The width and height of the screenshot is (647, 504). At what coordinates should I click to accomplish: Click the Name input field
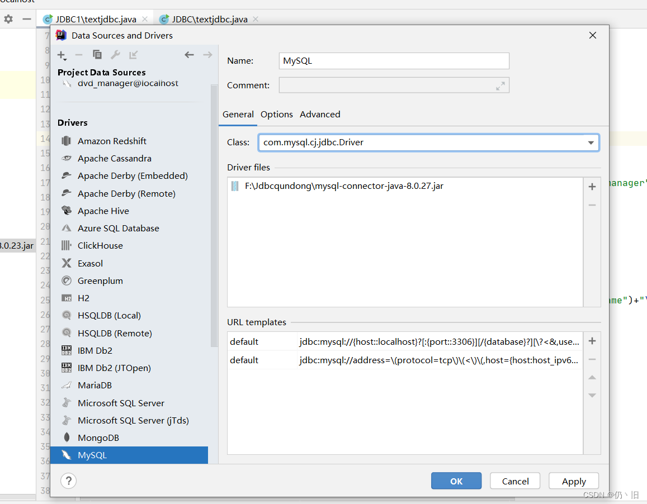coord(394,61)
